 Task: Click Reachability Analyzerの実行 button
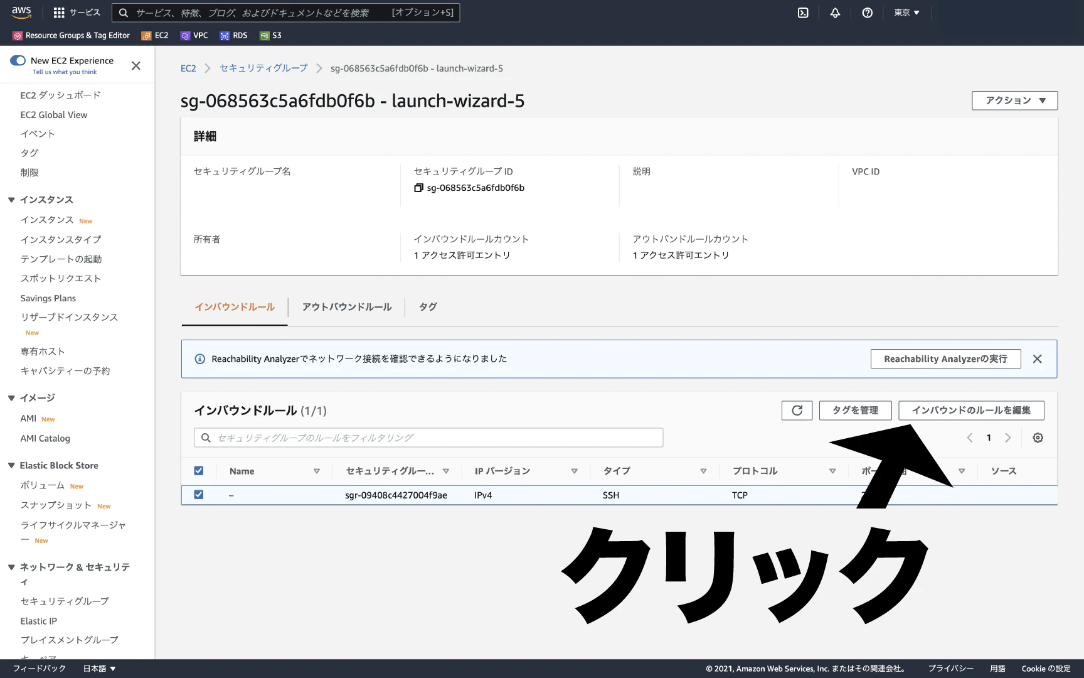(945, 359)
